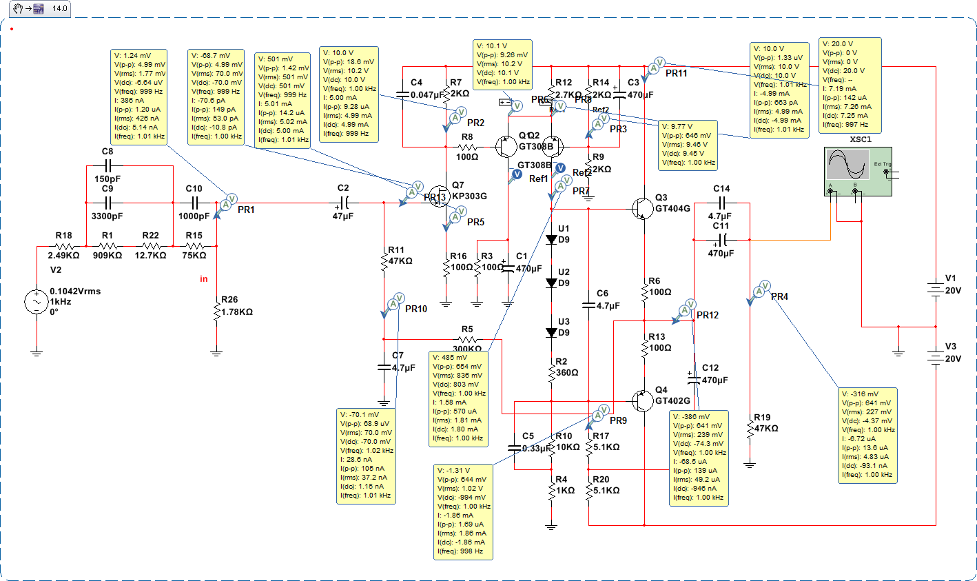Screen dimensions: 977x581
Task: Click the "1kHz" frequency label under V2
Action: pos(61,302)
